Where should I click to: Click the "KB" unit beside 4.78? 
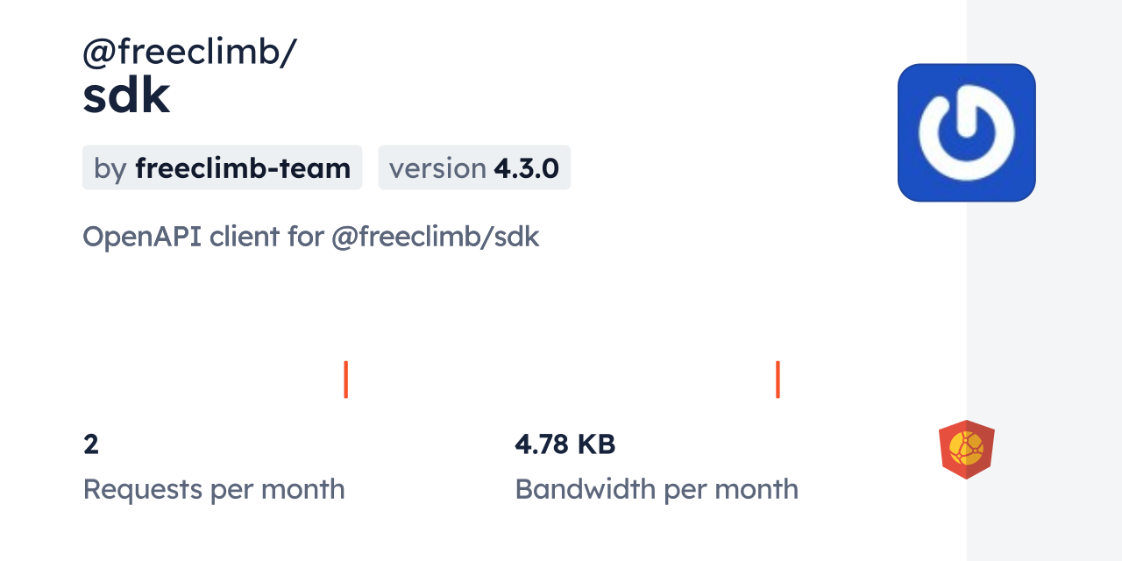[x=595, y=444]
